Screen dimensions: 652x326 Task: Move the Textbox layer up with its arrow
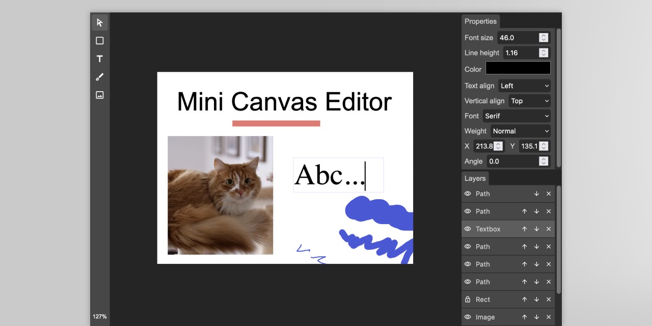pos(524,229)
